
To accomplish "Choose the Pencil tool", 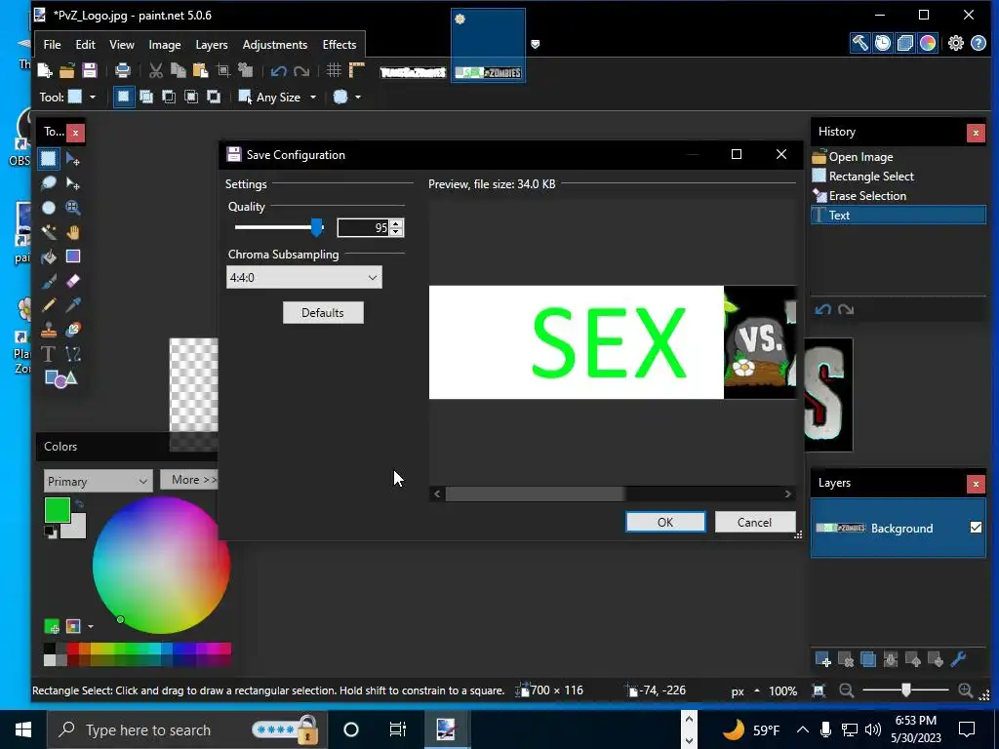I will pyautogui.click(x=49, y=305).
